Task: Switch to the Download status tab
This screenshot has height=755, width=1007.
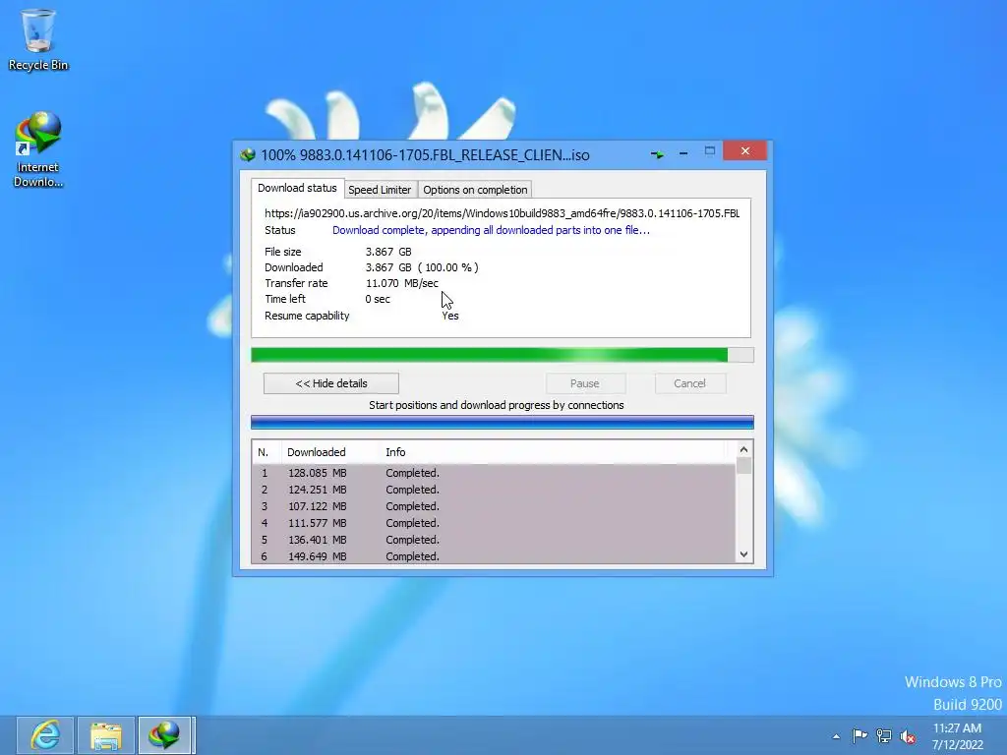Action: (x=297, y=188)
